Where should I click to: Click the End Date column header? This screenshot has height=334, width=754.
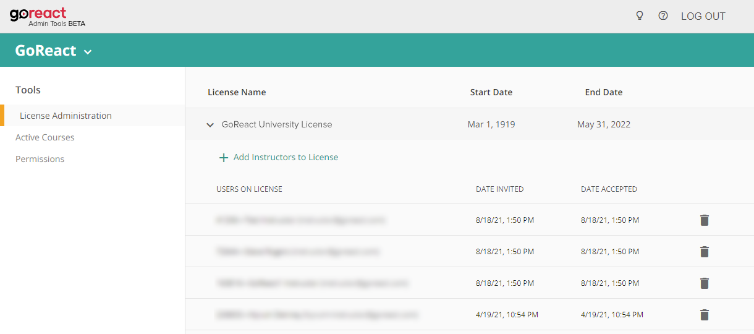pos(603,92)
